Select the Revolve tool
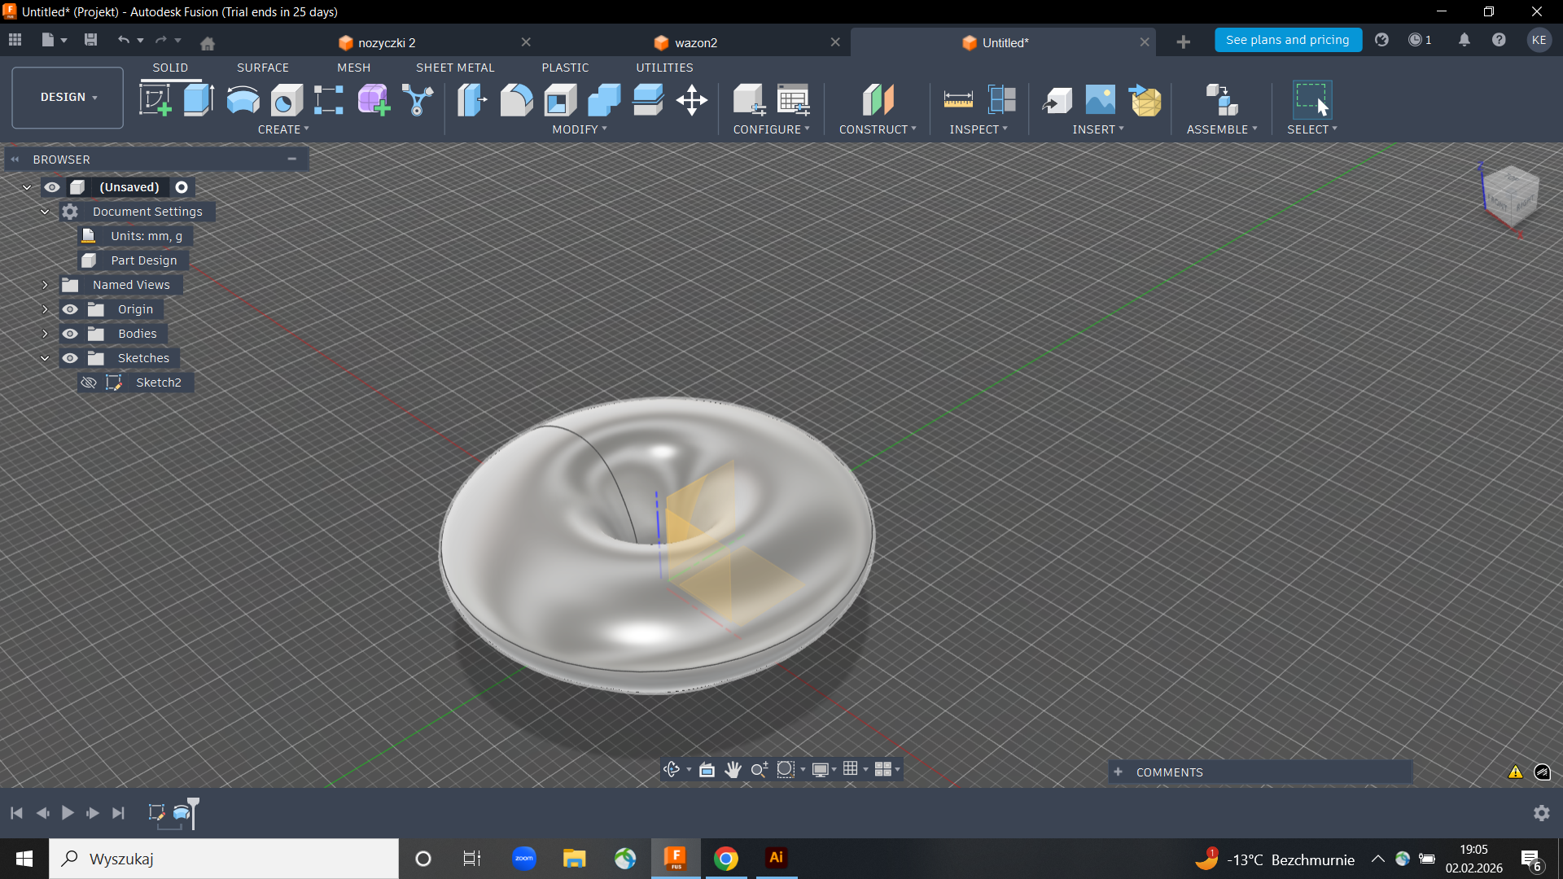Image resolution: width=1563 pixels, height=879 pixels. click(243, 100)
